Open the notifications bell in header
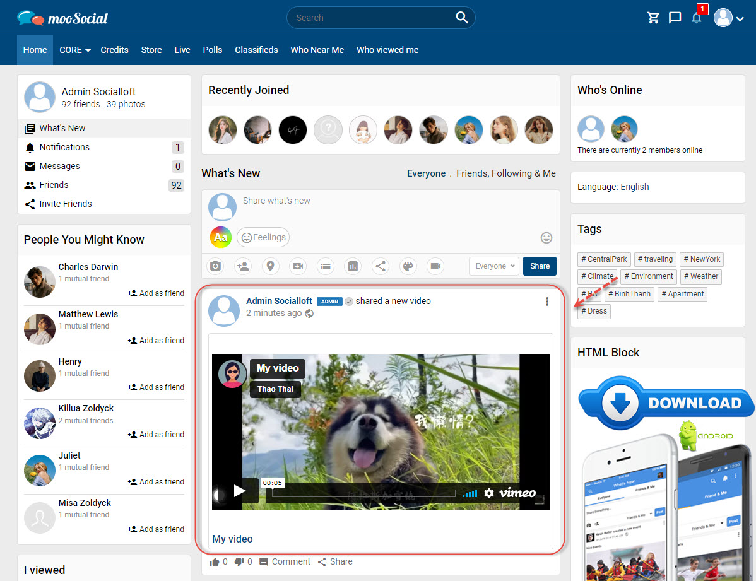Viewport: 756px width, 581px height. [696, 18]
